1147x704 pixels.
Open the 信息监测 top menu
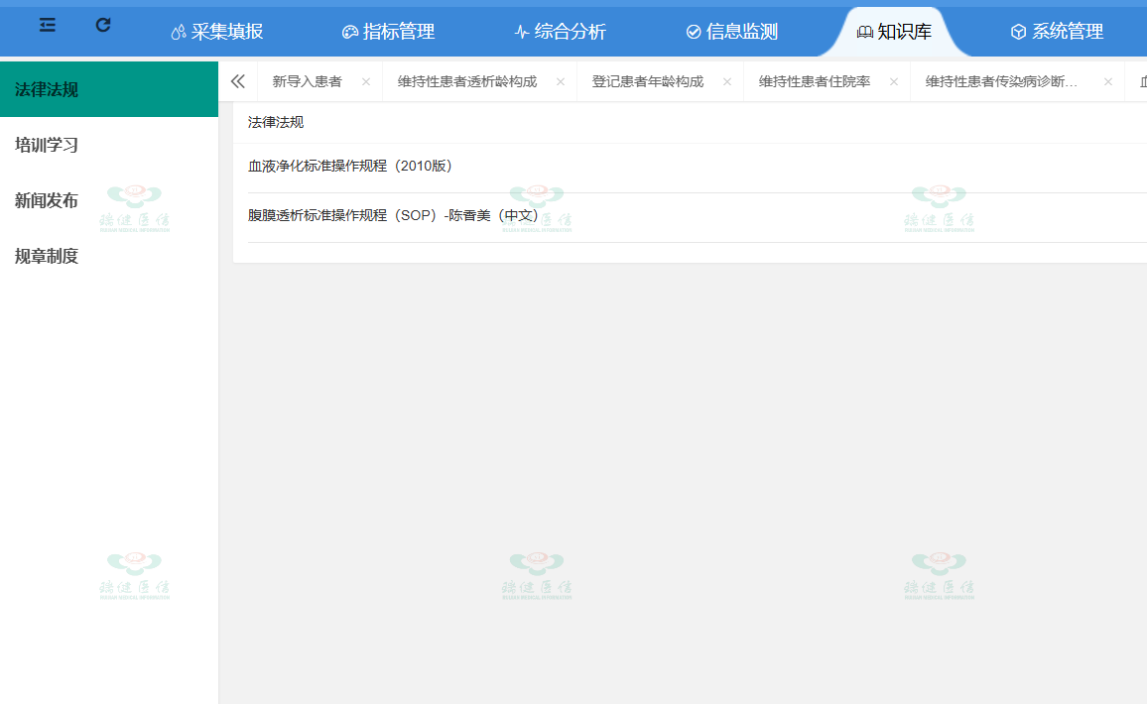click(x=732, y=32)
